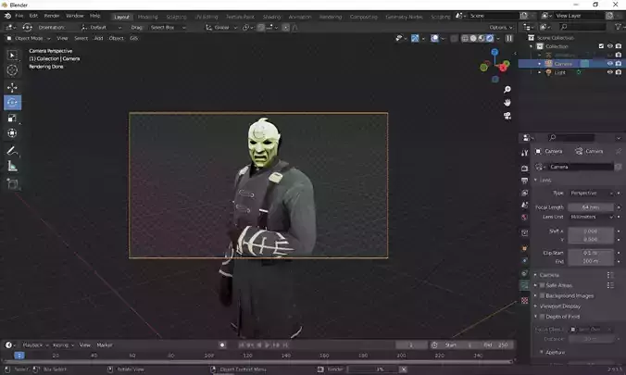
Task: Open the Render menu
Action: point(52,16)
